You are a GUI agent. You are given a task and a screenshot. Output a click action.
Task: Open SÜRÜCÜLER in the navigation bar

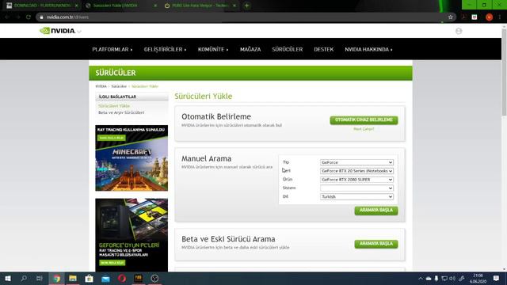click(x=288, y=49)
